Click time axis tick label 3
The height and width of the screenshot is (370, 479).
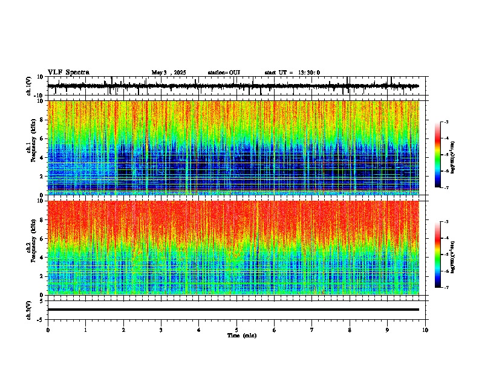pos(161,330)
